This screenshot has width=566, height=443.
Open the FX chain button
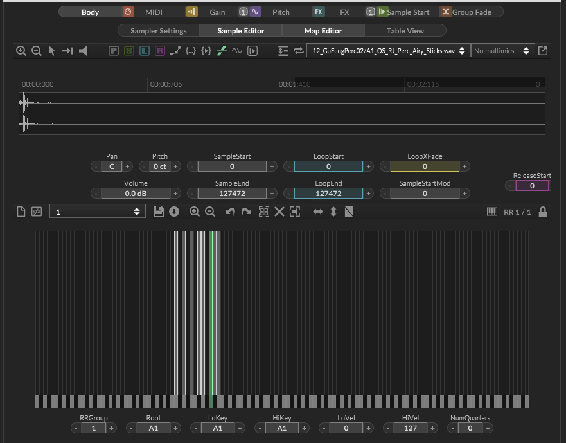pos(344,12)
